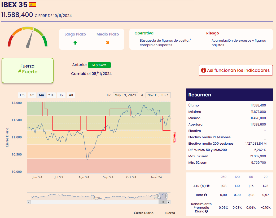Screen dimensions: 276x218
Task: Click the green Largo Plazo up arrow
Action: 75,43
